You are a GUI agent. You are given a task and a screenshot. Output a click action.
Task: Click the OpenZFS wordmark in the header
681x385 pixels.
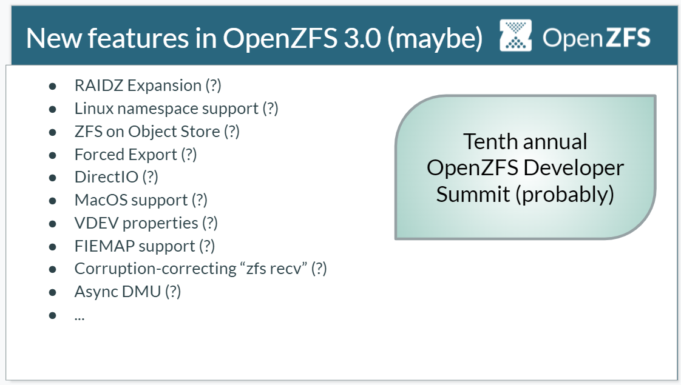point(596,38)
